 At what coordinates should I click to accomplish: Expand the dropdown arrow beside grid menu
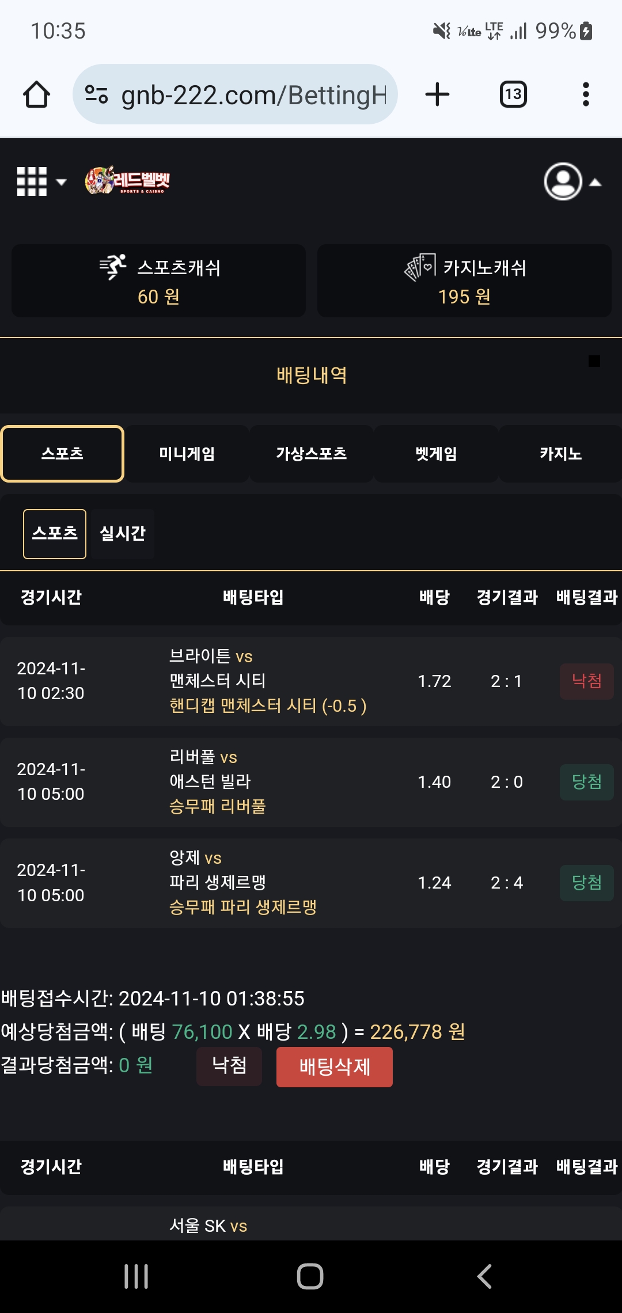click(x=61, y=183)
